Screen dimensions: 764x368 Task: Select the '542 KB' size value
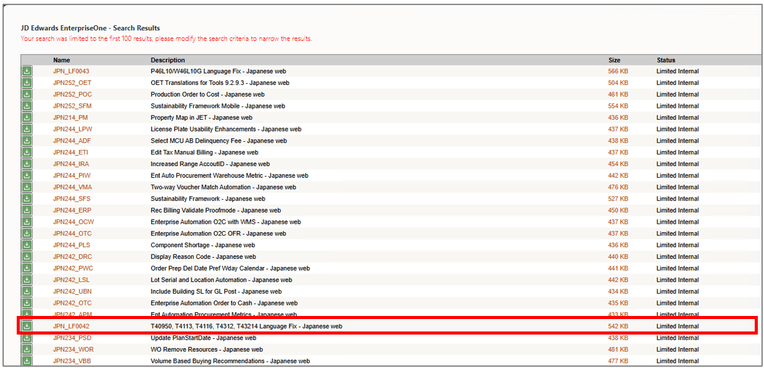(618, 326)
